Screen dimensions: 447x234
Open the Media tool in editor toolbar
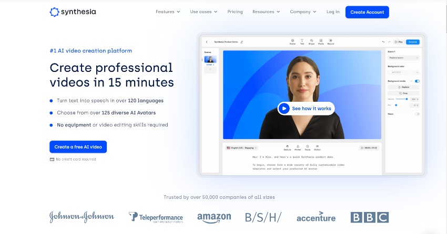321,42
